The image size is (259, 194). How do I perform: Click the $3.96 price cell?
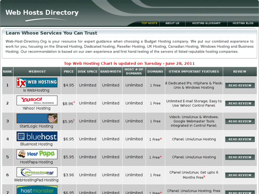68,175
